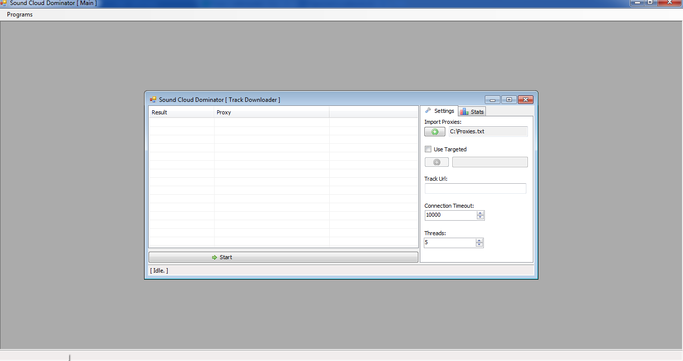
Task: Click the Track Url input field
Action: (x=475, y=188)
